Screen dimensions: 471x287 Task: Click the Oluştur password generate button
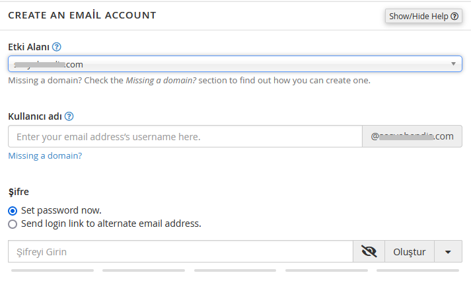tap(410, 251)
